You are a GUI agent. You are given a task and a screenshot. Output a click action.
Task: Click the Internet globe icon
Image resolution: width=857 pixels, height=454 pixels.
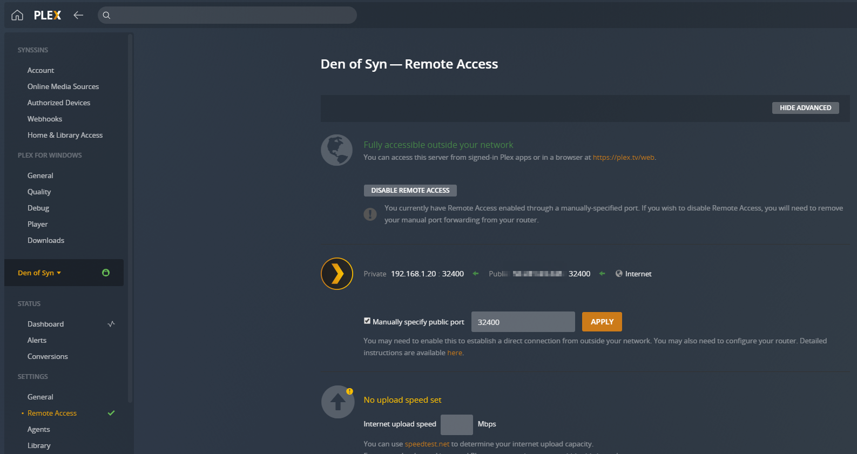tap(619, 274)
